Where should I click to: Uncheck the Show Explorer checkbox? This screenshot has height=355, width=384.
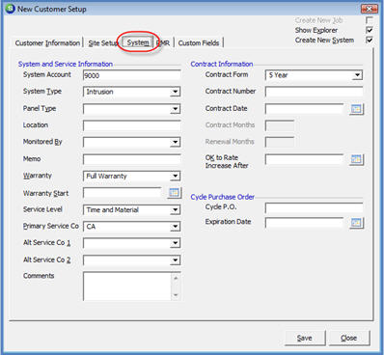pos(370,30)
